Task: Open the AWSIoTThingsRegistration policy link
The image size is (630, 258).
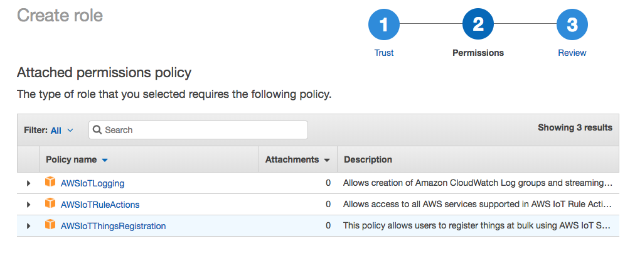Action: tap(113, 226)
